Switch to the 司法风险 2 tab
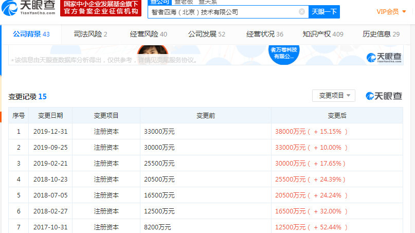Screen dimensions: 415x233 tap(91, 34)
